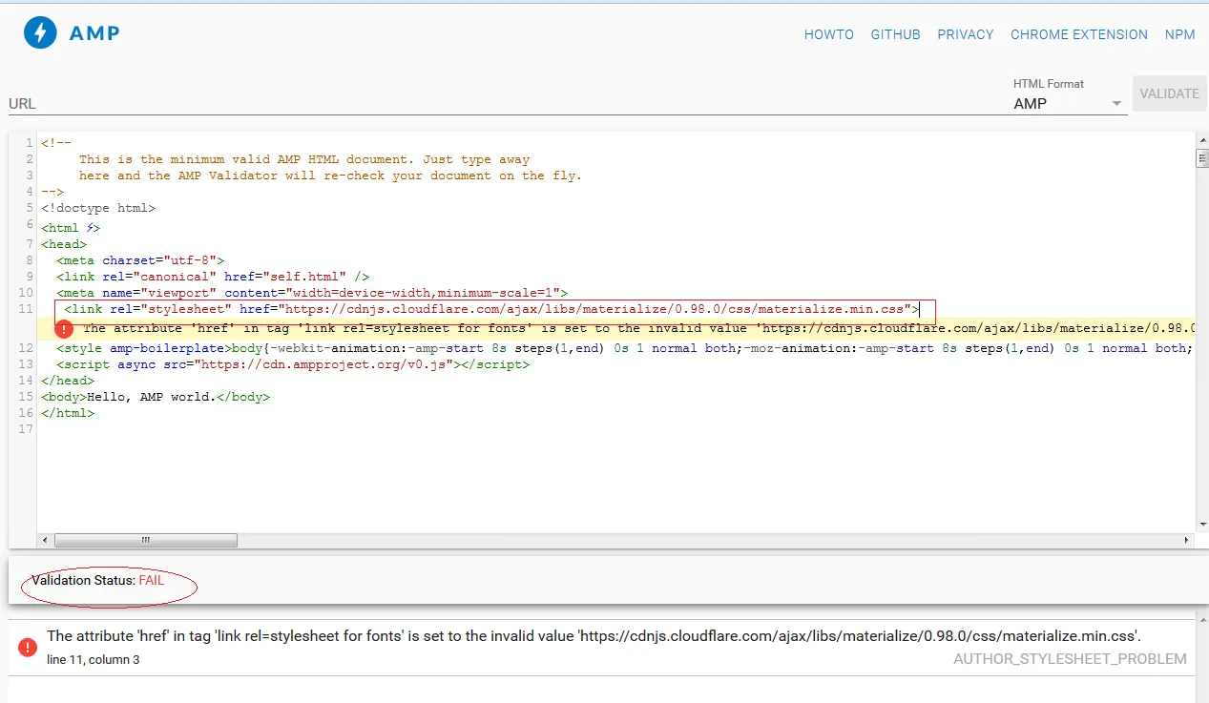Viewport: 1209px width, 703px height.
Task: Click the VALIDATE button
Action: click(x=1170, y=93)
